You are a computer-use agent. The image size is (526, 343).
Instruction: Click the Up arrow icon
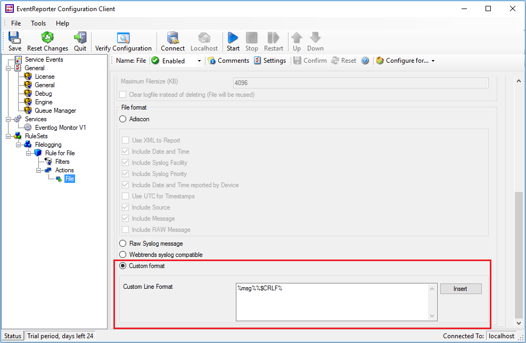coord(297,38)
